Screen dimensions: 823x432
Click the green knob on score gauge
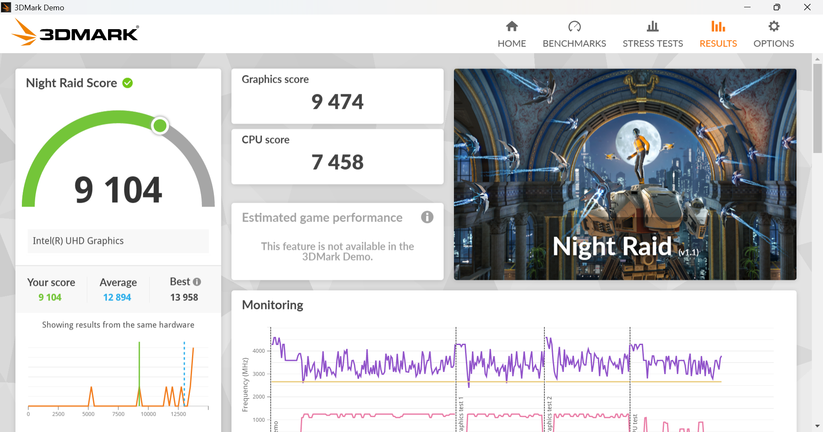pyautogui.click(x=160, y=126)
